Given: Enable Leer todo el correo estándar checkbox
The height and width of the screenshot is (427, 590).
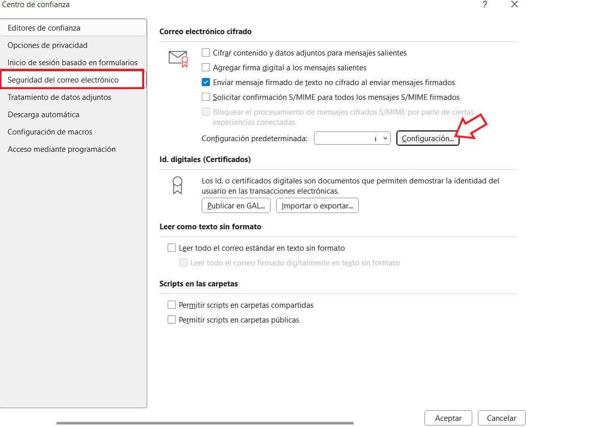Looking at the screenshot, I should click(172, 248).
